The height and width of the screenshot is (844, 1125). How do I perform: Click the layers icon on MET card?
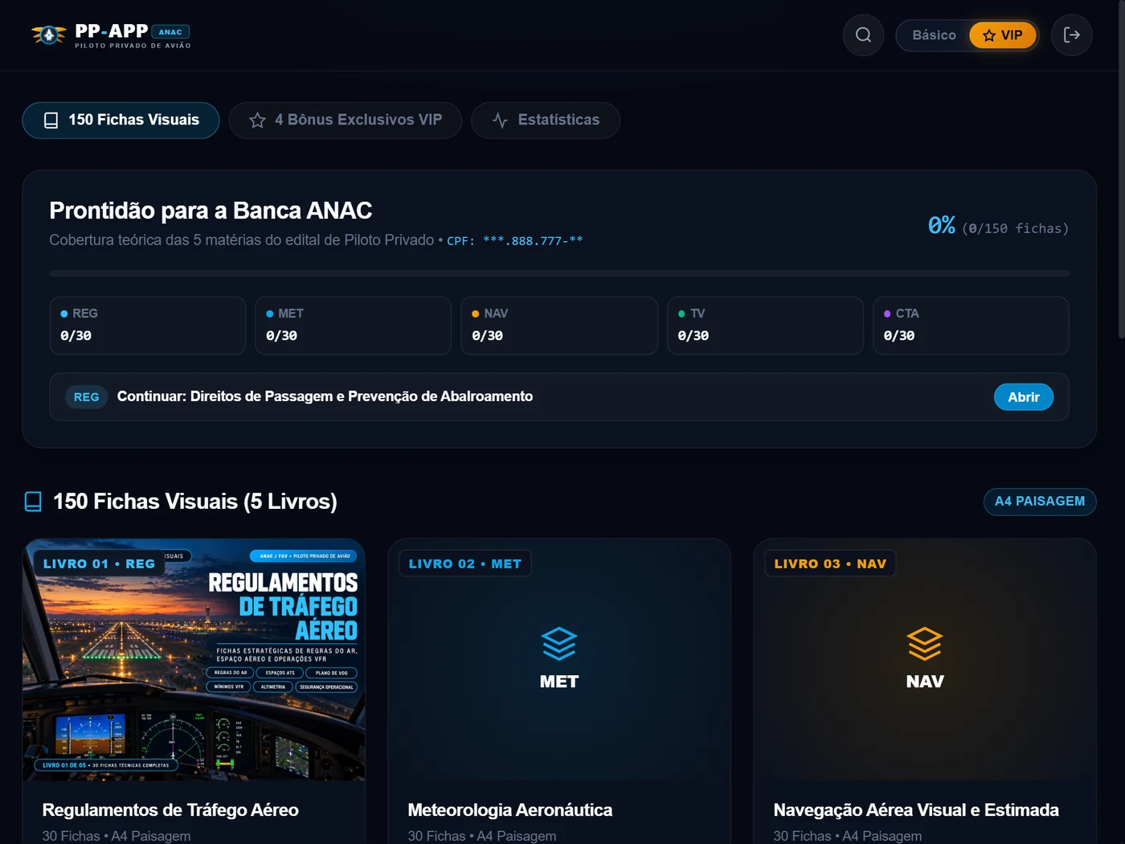pyautogui.click(x=559, y=644)
